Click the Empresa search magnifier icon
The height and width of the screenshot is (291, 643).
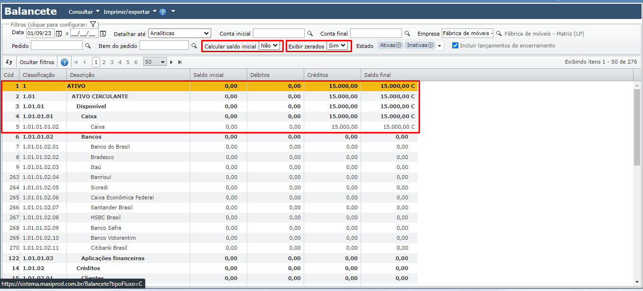point(499,34)
